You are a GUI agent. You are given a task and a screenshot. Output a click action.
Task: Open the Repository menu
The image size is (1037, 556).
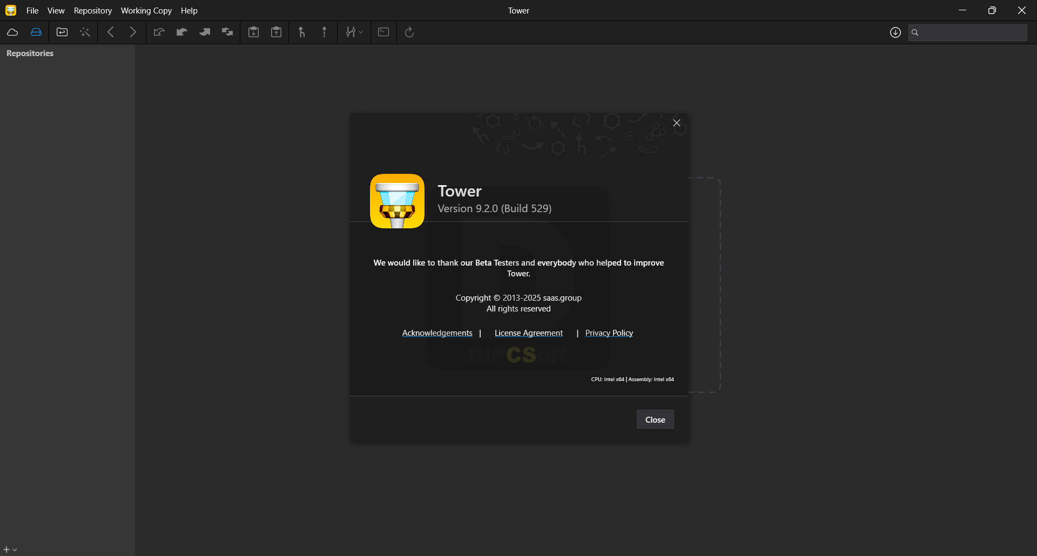coord(93,10)
